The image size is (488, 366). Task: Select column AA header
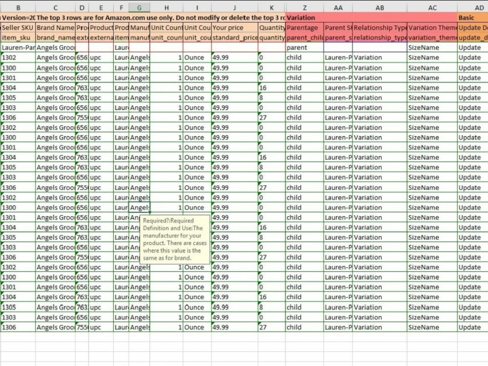pos(338,8)
